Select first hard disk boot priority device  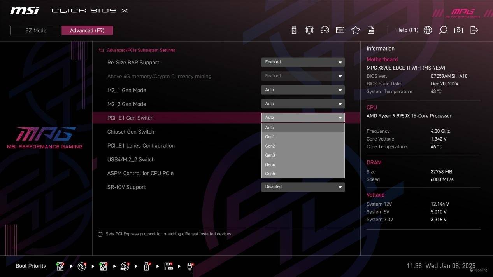coord(60,266)
